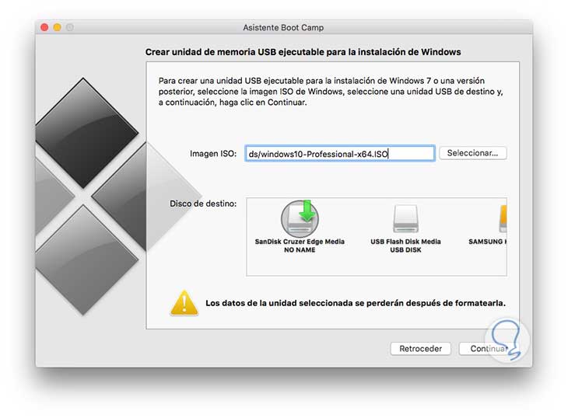Image resolution: width=568 pixels, height=418 pixels.
Task: Click the 'Asistente Boot Camp' window title
Action: click(283, 27)
